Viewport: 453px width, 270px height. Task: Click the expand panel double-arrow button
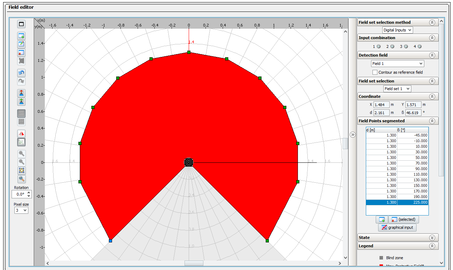(353, 135)
